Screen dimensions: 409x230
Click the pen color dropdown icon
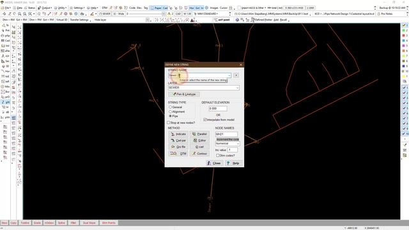93,13
